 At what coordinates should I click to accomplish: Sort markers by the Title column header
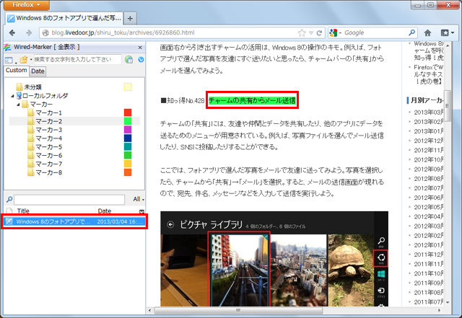click(x=55, y=211)
